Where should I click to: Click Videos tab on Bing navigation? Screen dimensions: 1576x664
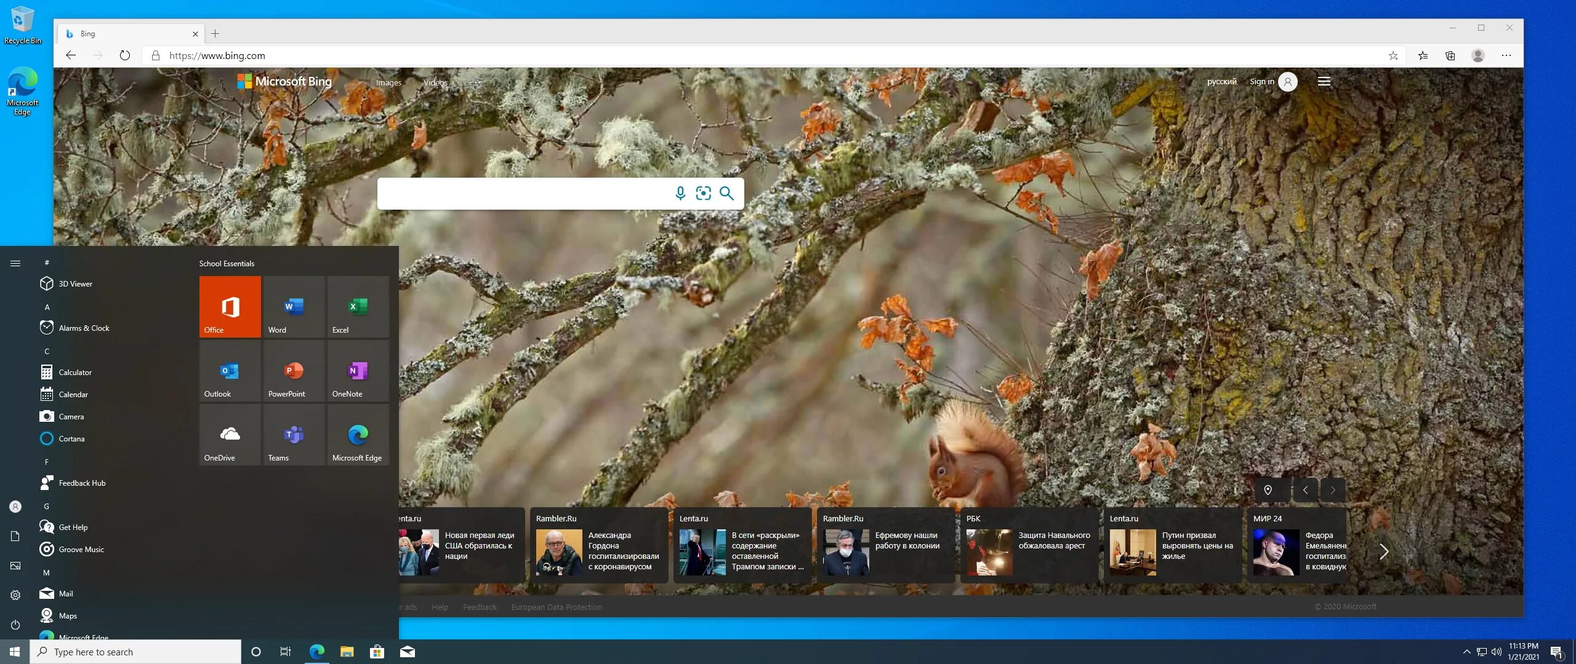[x=435, y=82]
